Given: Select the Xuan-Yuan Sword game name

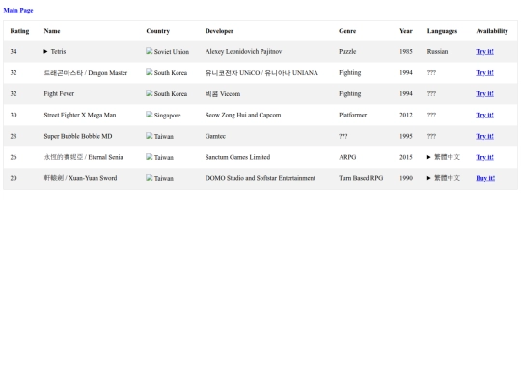Looking at the screenshot, I should click(x=80, y=178).
